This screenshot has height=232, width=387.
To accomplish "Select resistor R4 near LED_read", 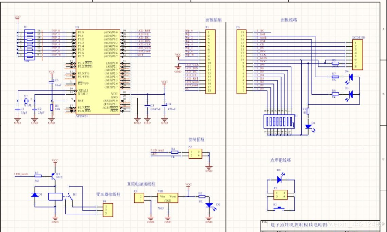I will click(174, 152).
